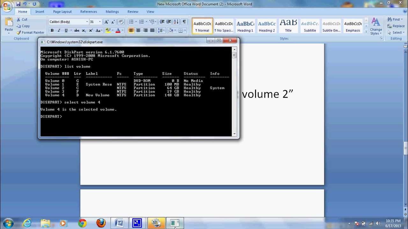The height and width of the screenshot is (229, 408).
Task: Justify the paragraph text
Action: point(152,31)
